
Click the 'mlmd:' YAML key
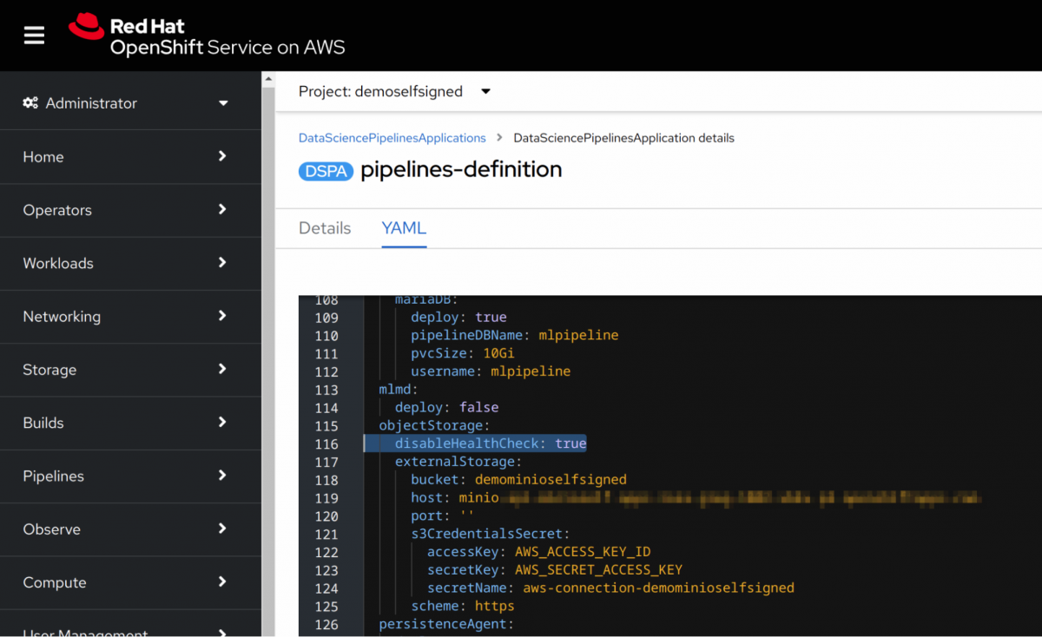point(399,390)
